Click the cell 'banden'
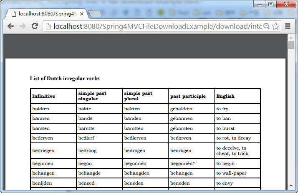 point(145,119)
